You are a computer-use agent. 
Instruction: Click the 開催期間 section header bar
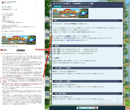coord(87,46)
